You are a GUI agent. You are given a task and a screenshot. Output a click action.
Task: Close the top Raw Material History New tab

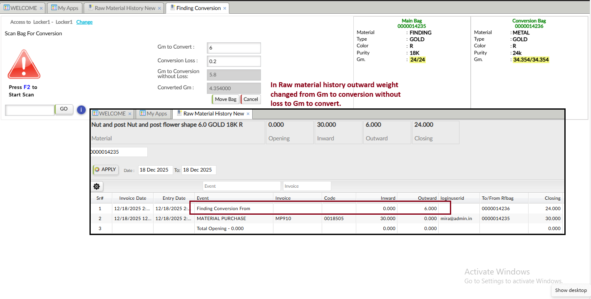(x=159, y=8)
